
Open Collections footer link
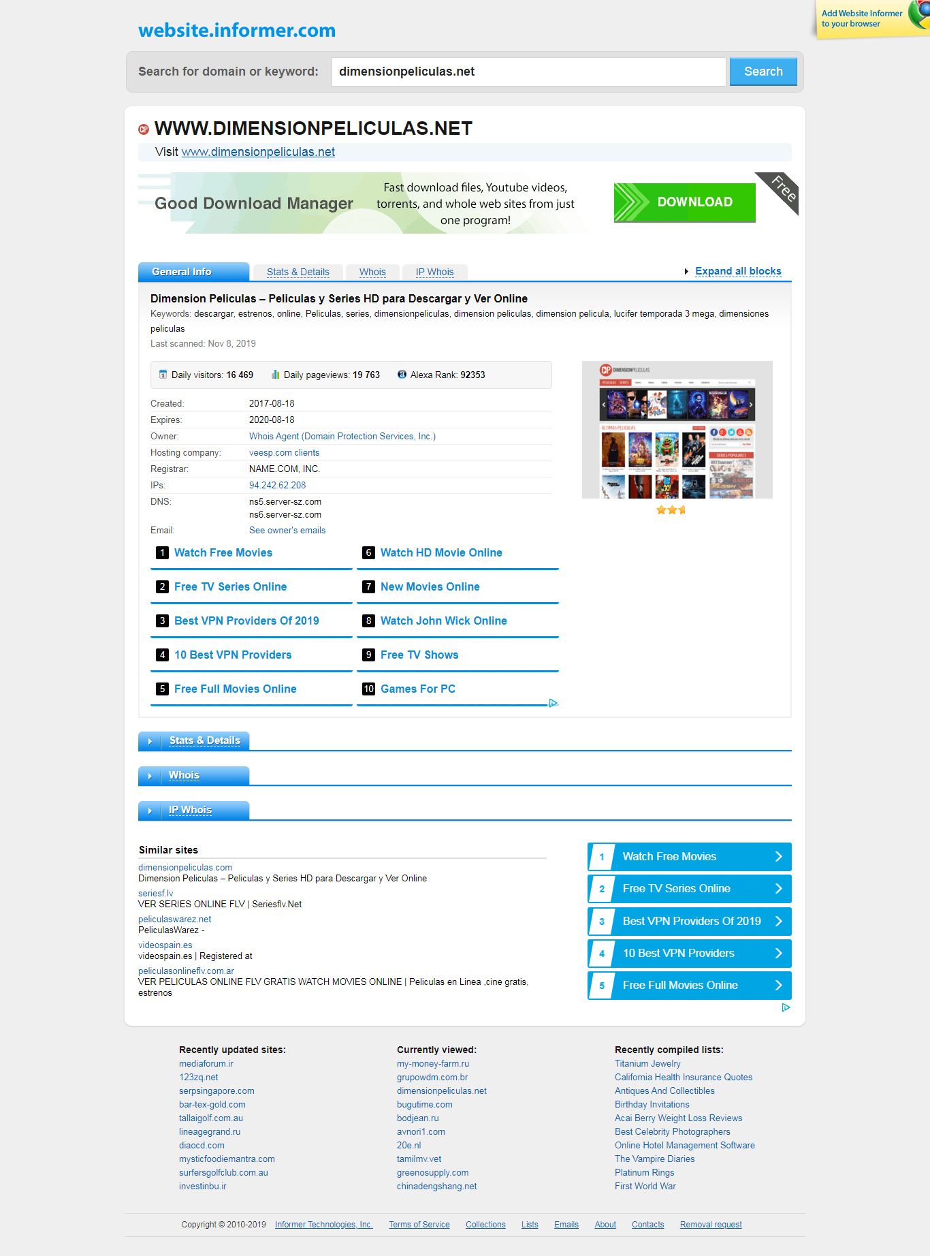[x=485, y=1225]
